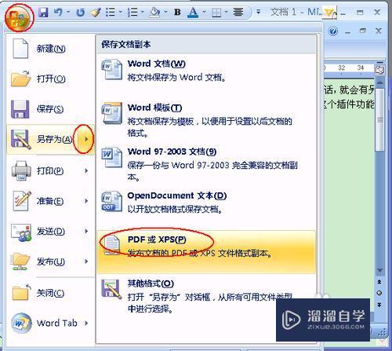The height and width of the screenshot is (351, 392).
Task: Choose 新建(N) from the Office menu
Action: point(50,49)
